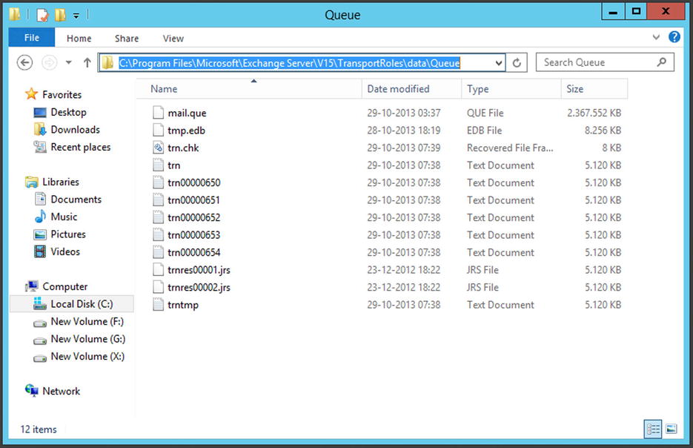Click the address bar folder icon
The image size is (693, 448).
(x=107, y=63)
